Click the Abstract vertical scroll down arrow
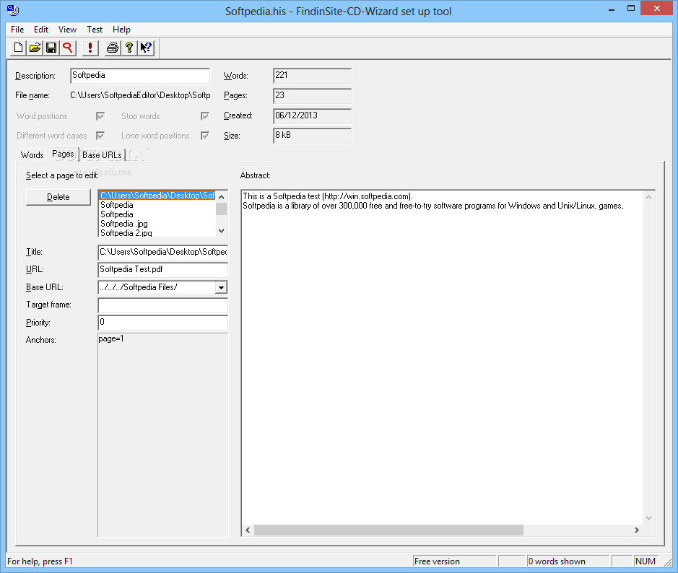678x573 pixels. tap(648, 517)
